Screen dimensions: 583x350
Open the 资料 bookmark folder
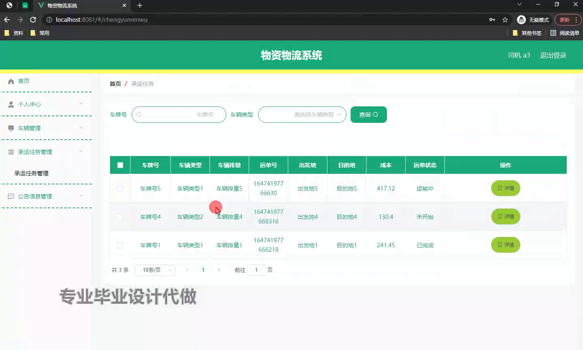coord(14,33)
